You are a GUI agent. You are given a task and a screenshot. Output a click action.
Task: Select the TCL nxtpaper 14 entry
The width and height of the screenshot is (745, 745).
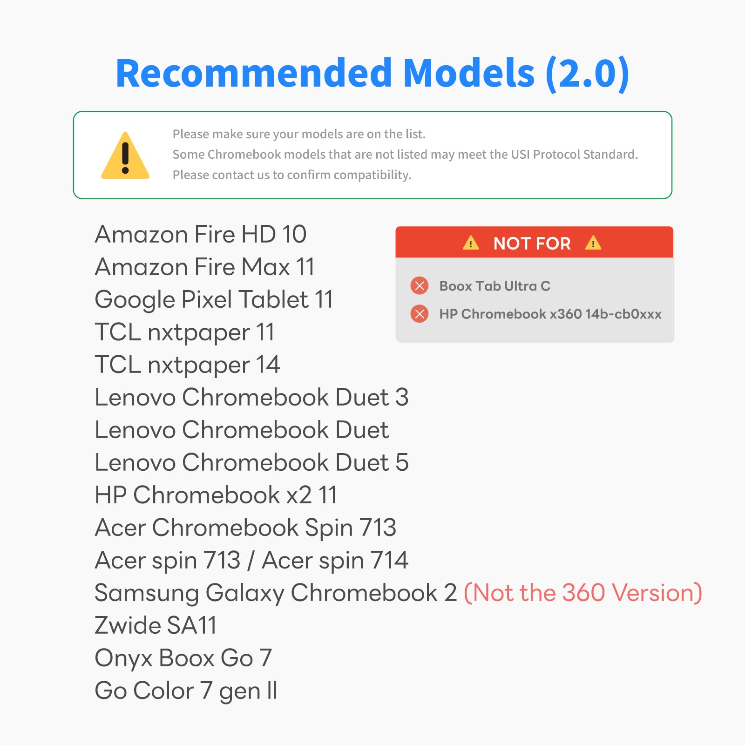(187, 365)
